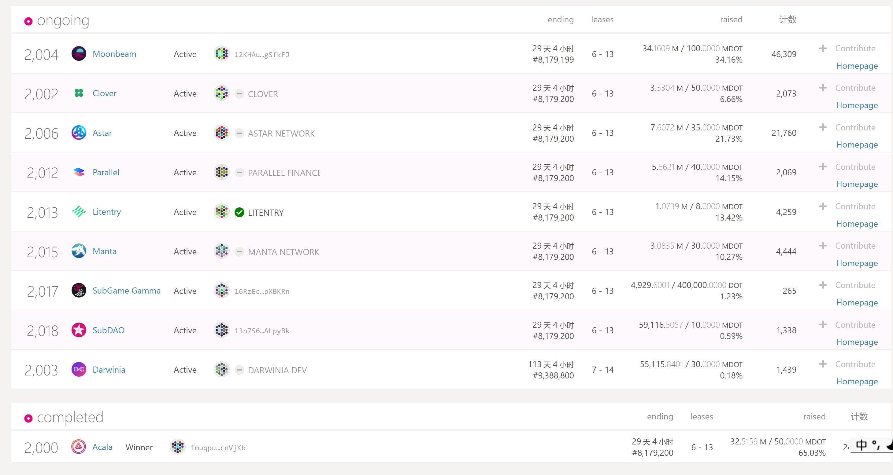Screen dimensions: 893x475
Task: Open Astar's Homepage link
Action: (857, 145)
